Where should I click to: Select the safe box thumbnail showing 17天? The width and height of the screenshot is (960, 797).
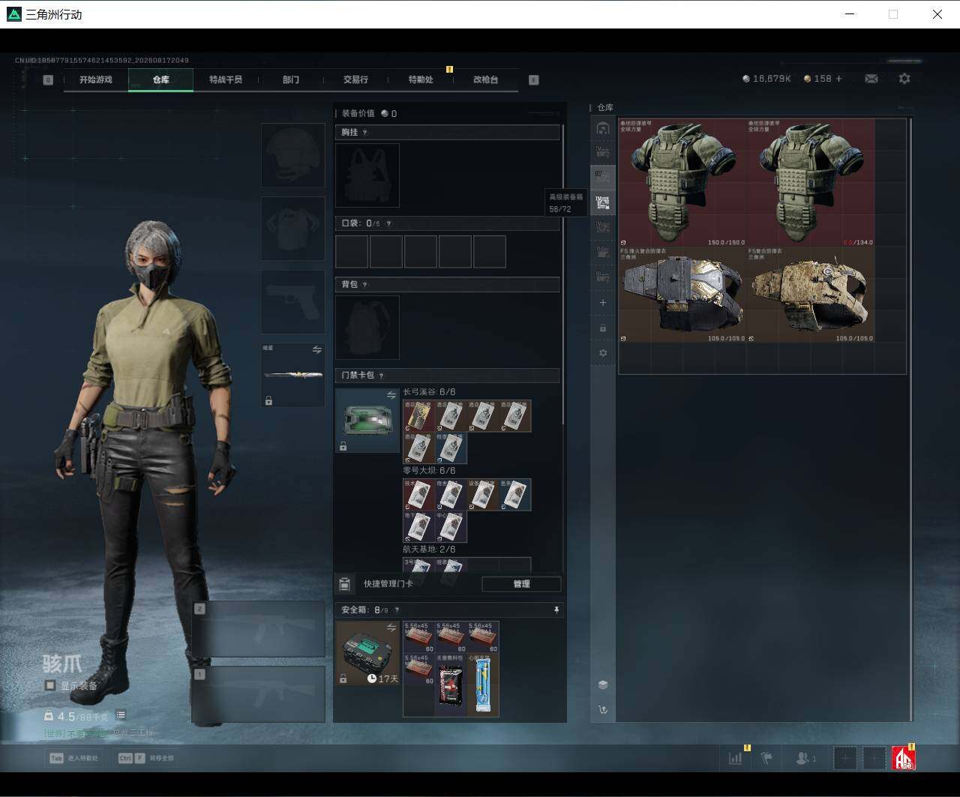coord(367,653)
